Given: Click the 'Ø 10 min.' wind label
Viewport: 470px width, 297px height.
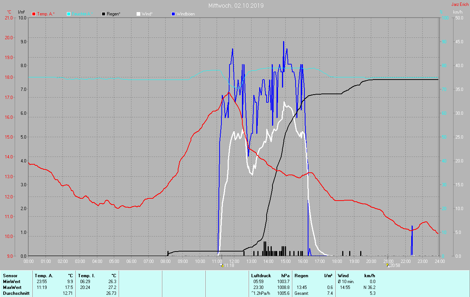Looking at the screenshot, I should tap(346, 282).
